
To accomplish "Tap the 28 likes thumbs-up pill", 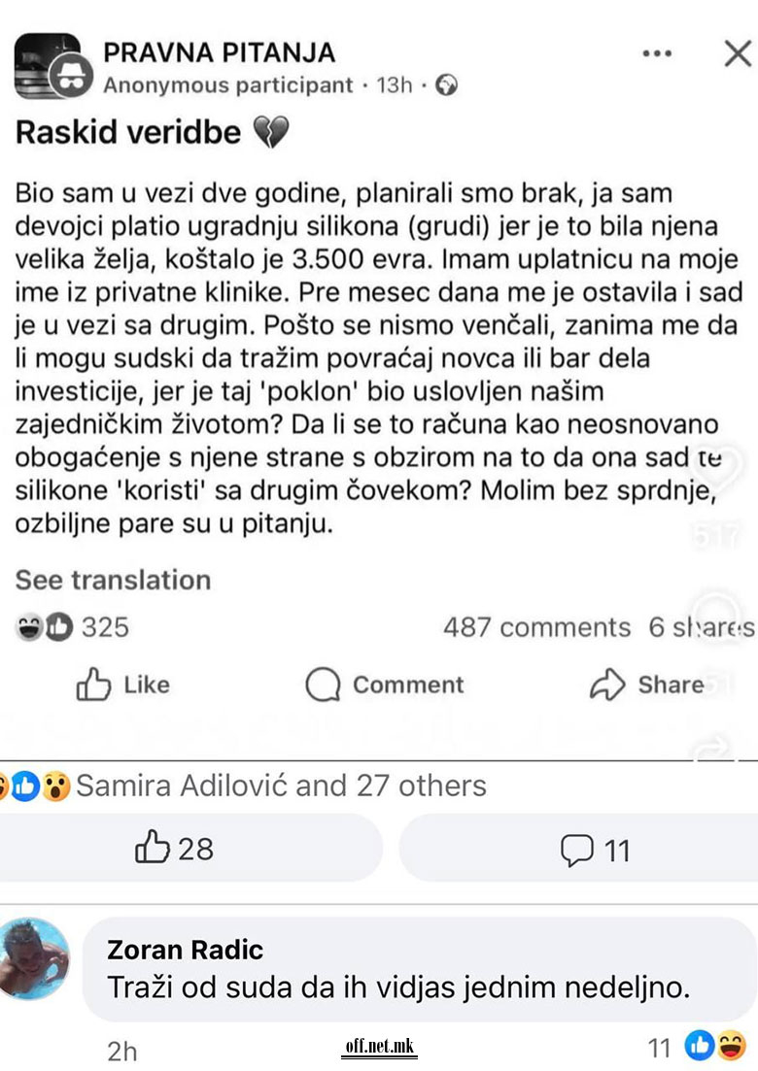I will [175, 850].
